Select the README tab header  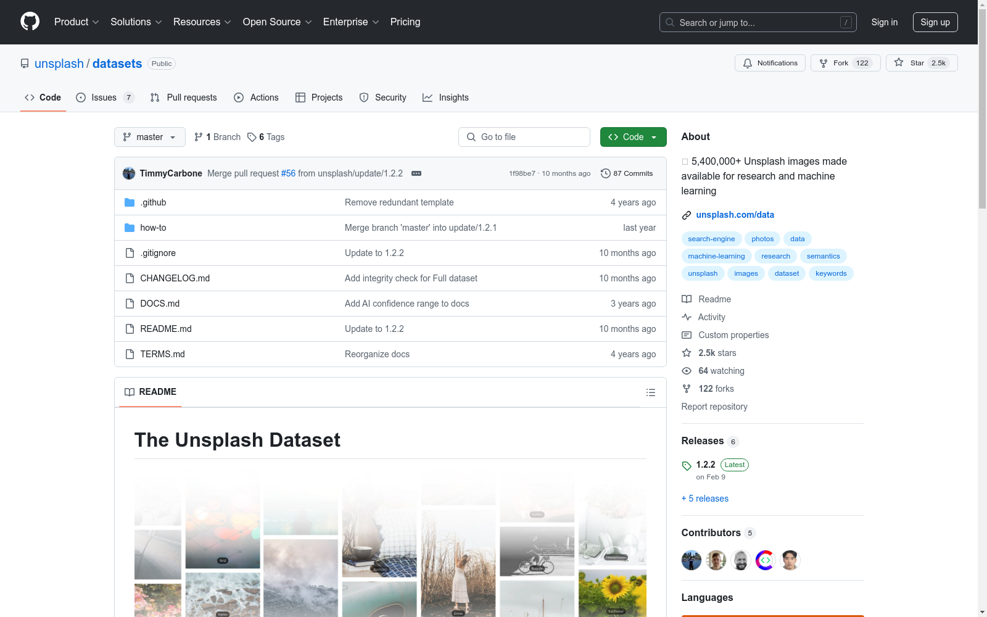coord(151,392)
